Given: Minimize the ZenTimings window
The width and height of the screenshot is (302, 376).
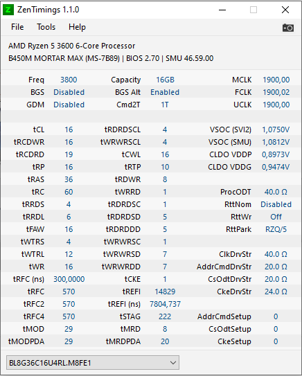Looking at the screenshot, I should point(222,10).
